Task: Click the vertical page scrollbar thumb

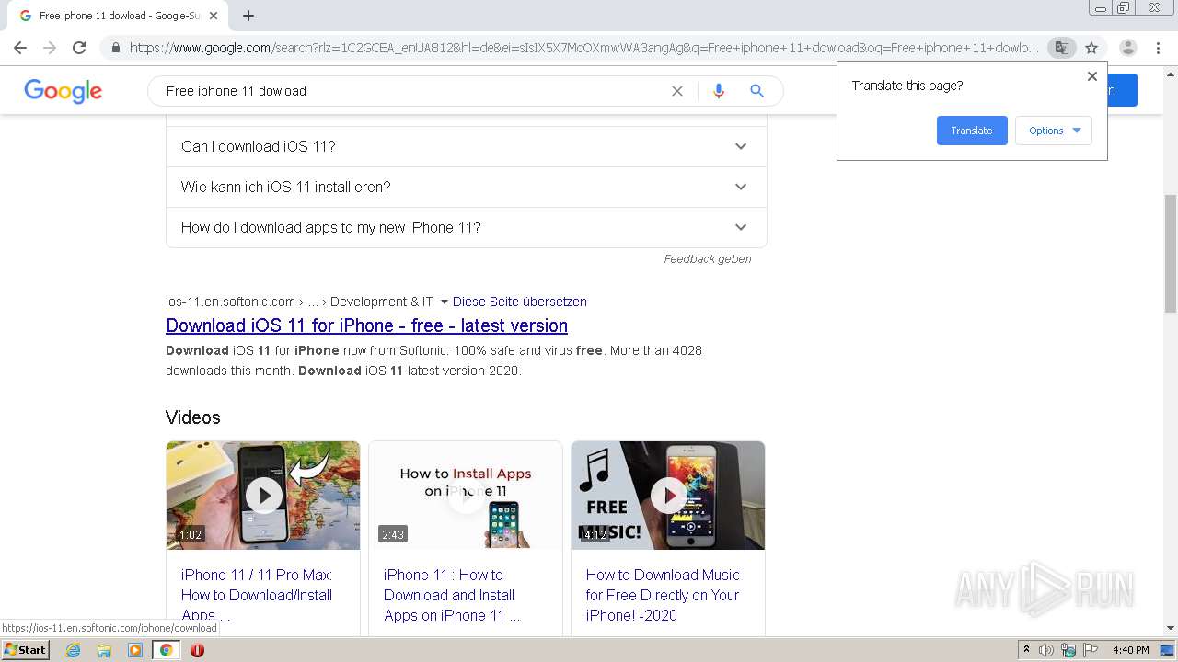Action: [1171, 253]
